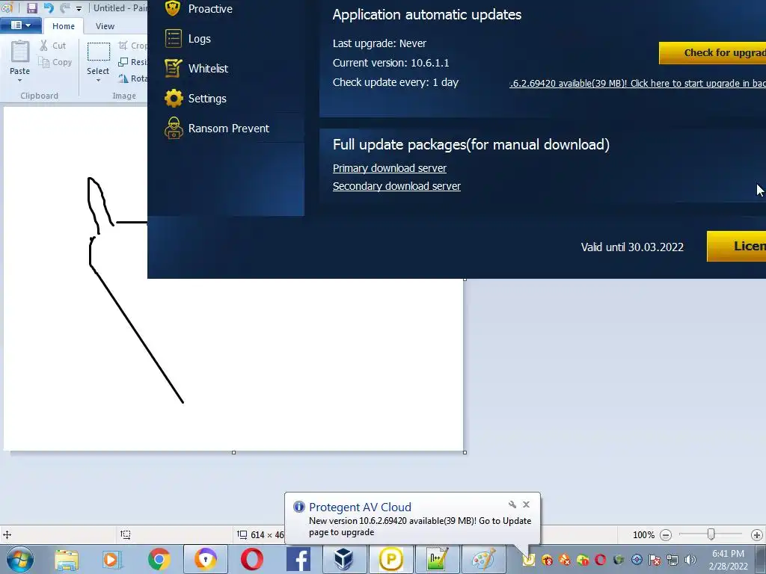This screenshot has height=574, width=766.
Task: Click the bottom-right canvas corner resize handle
Action: pyautogui.click(x=465, y=452)
